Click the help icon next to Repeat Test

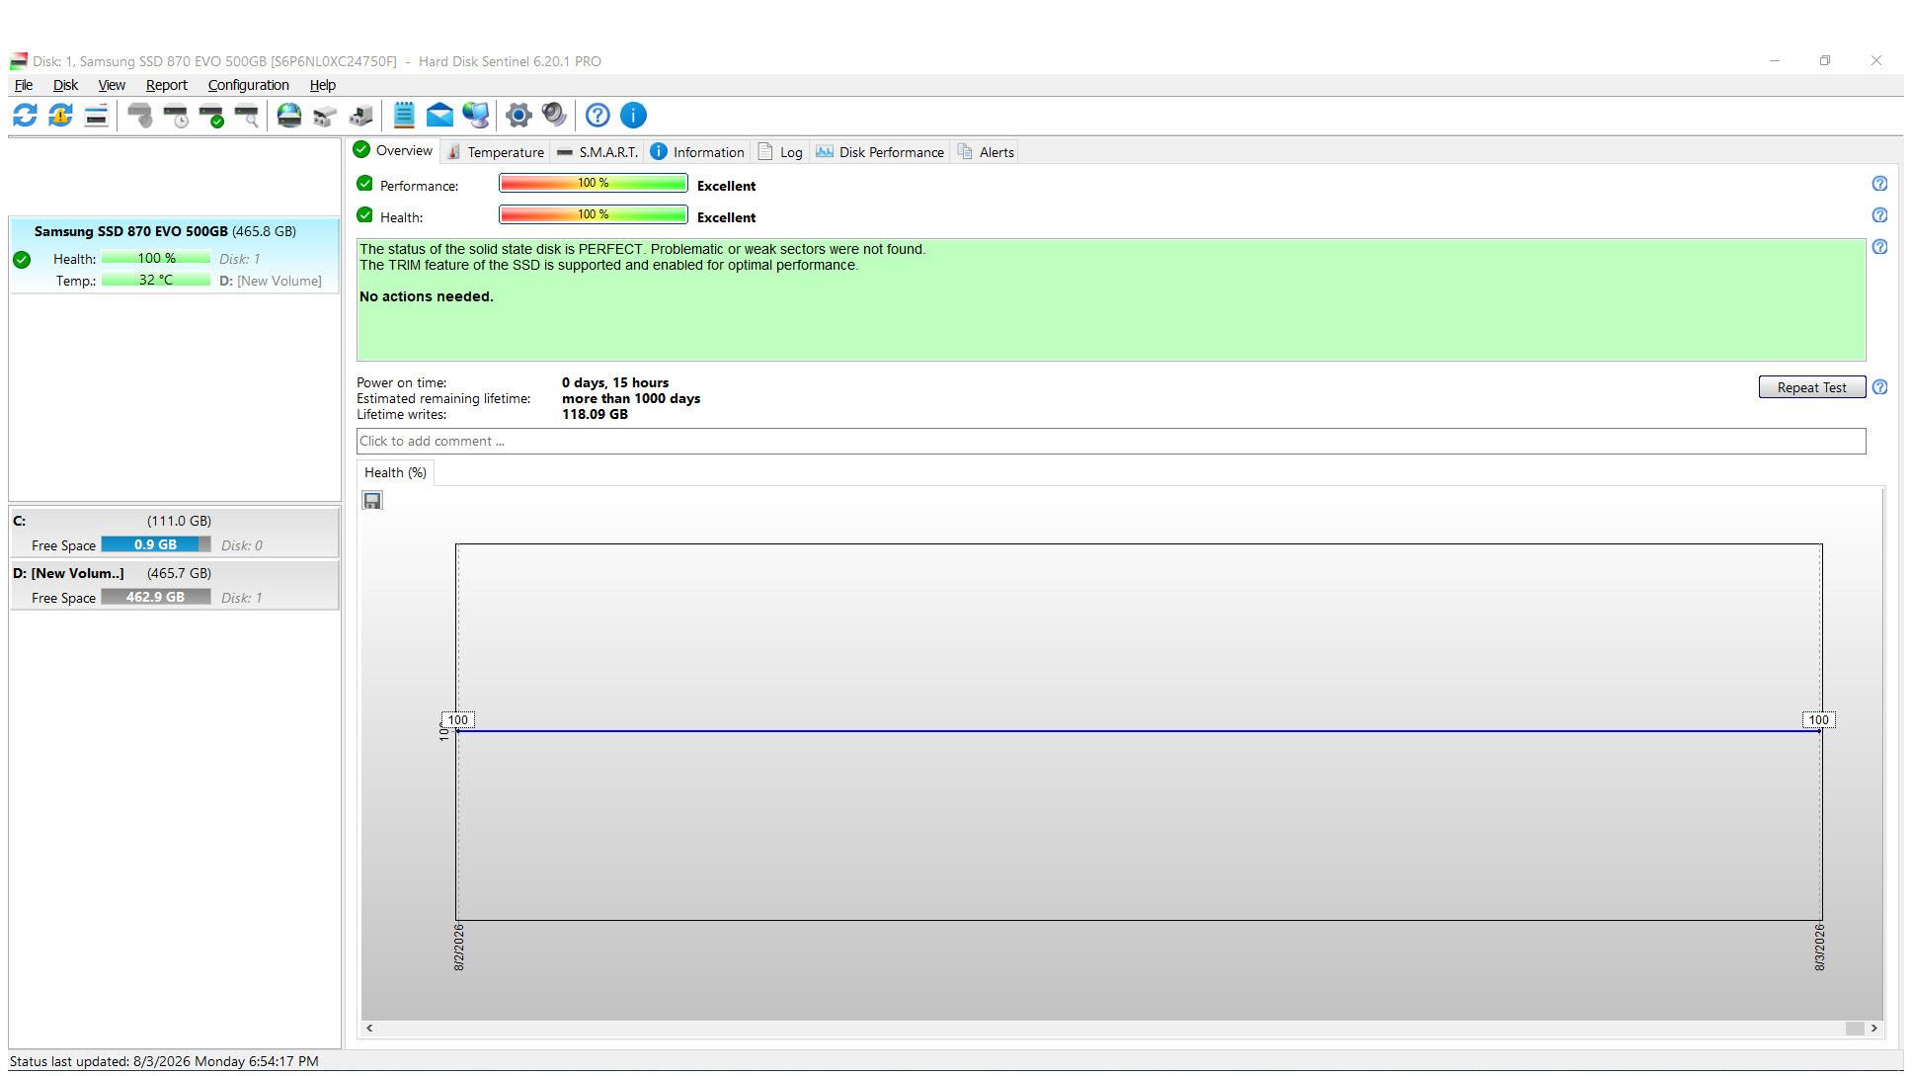point(1879,387)
